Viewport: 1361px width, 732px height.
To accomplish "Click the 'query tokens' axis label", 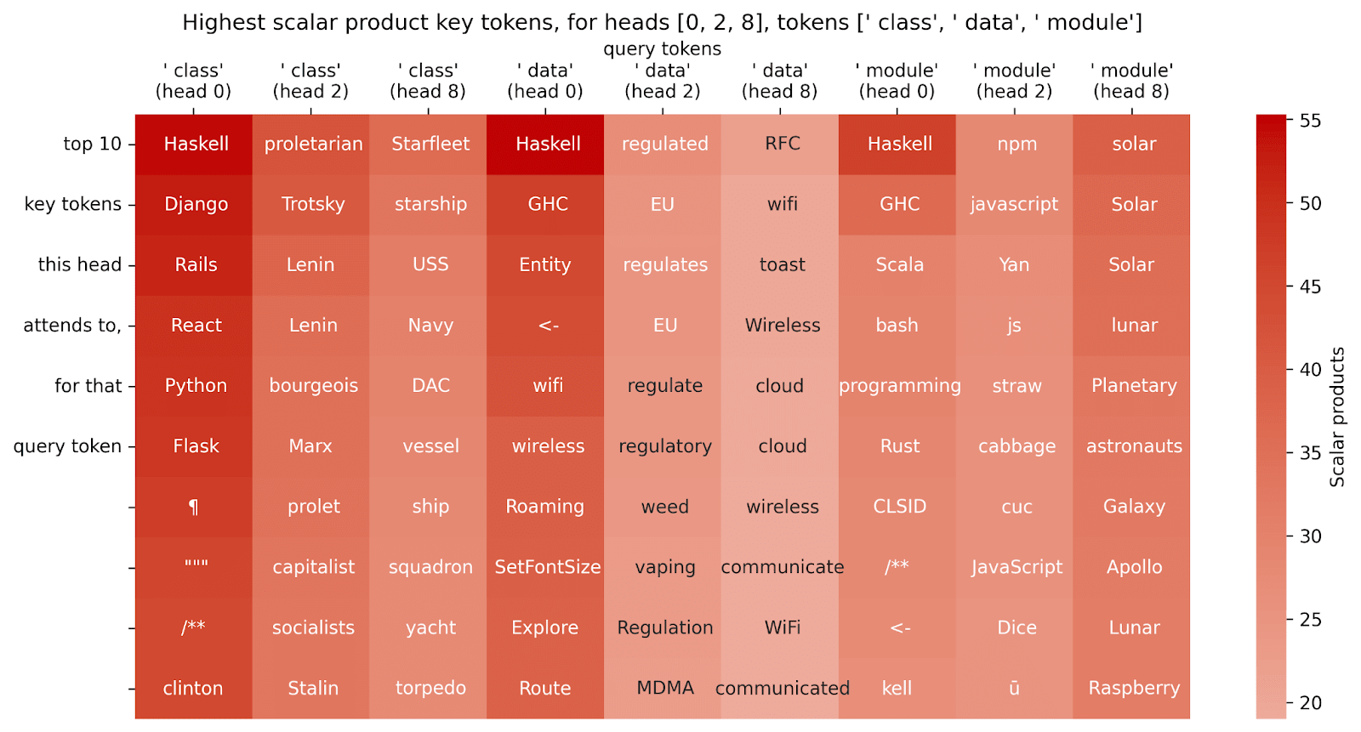I will point(663,48).
